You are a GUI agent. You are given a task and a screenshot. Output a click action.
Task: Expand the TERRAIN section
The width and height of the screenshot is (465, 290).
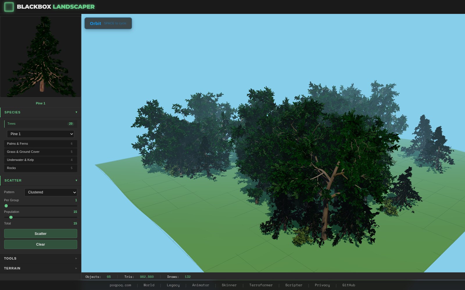coord(41,268)
